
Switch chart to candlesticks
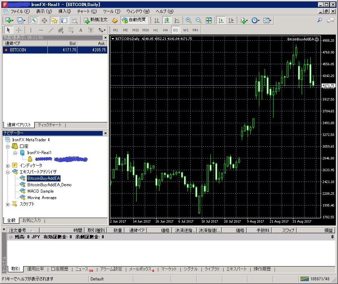tap(167, 20)
